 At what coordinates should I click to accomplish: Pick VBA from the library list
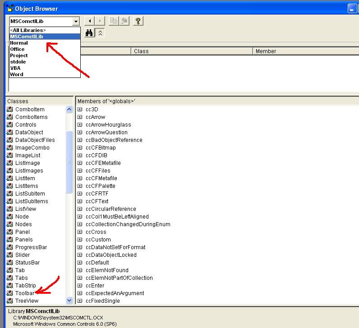(15, 68)
